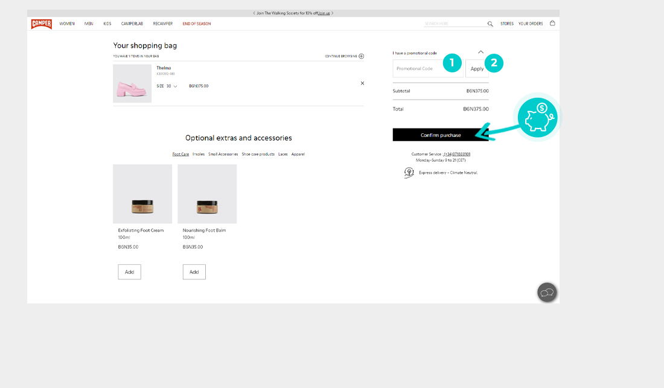This screenshot has width=664, height=388.
Task: Select the Foot Care tab
Action: pos(180,154)
